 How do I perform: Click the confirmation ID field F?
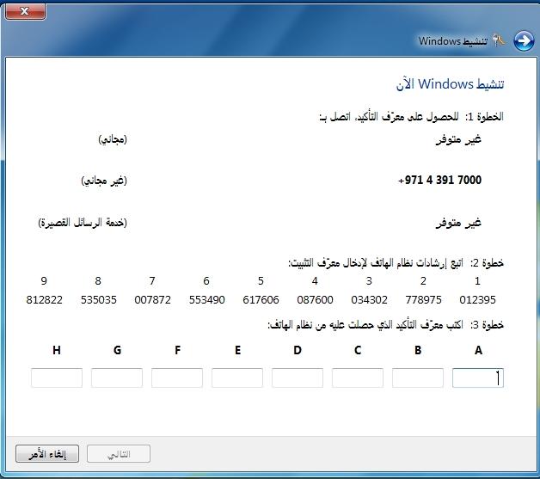[177, 378]
